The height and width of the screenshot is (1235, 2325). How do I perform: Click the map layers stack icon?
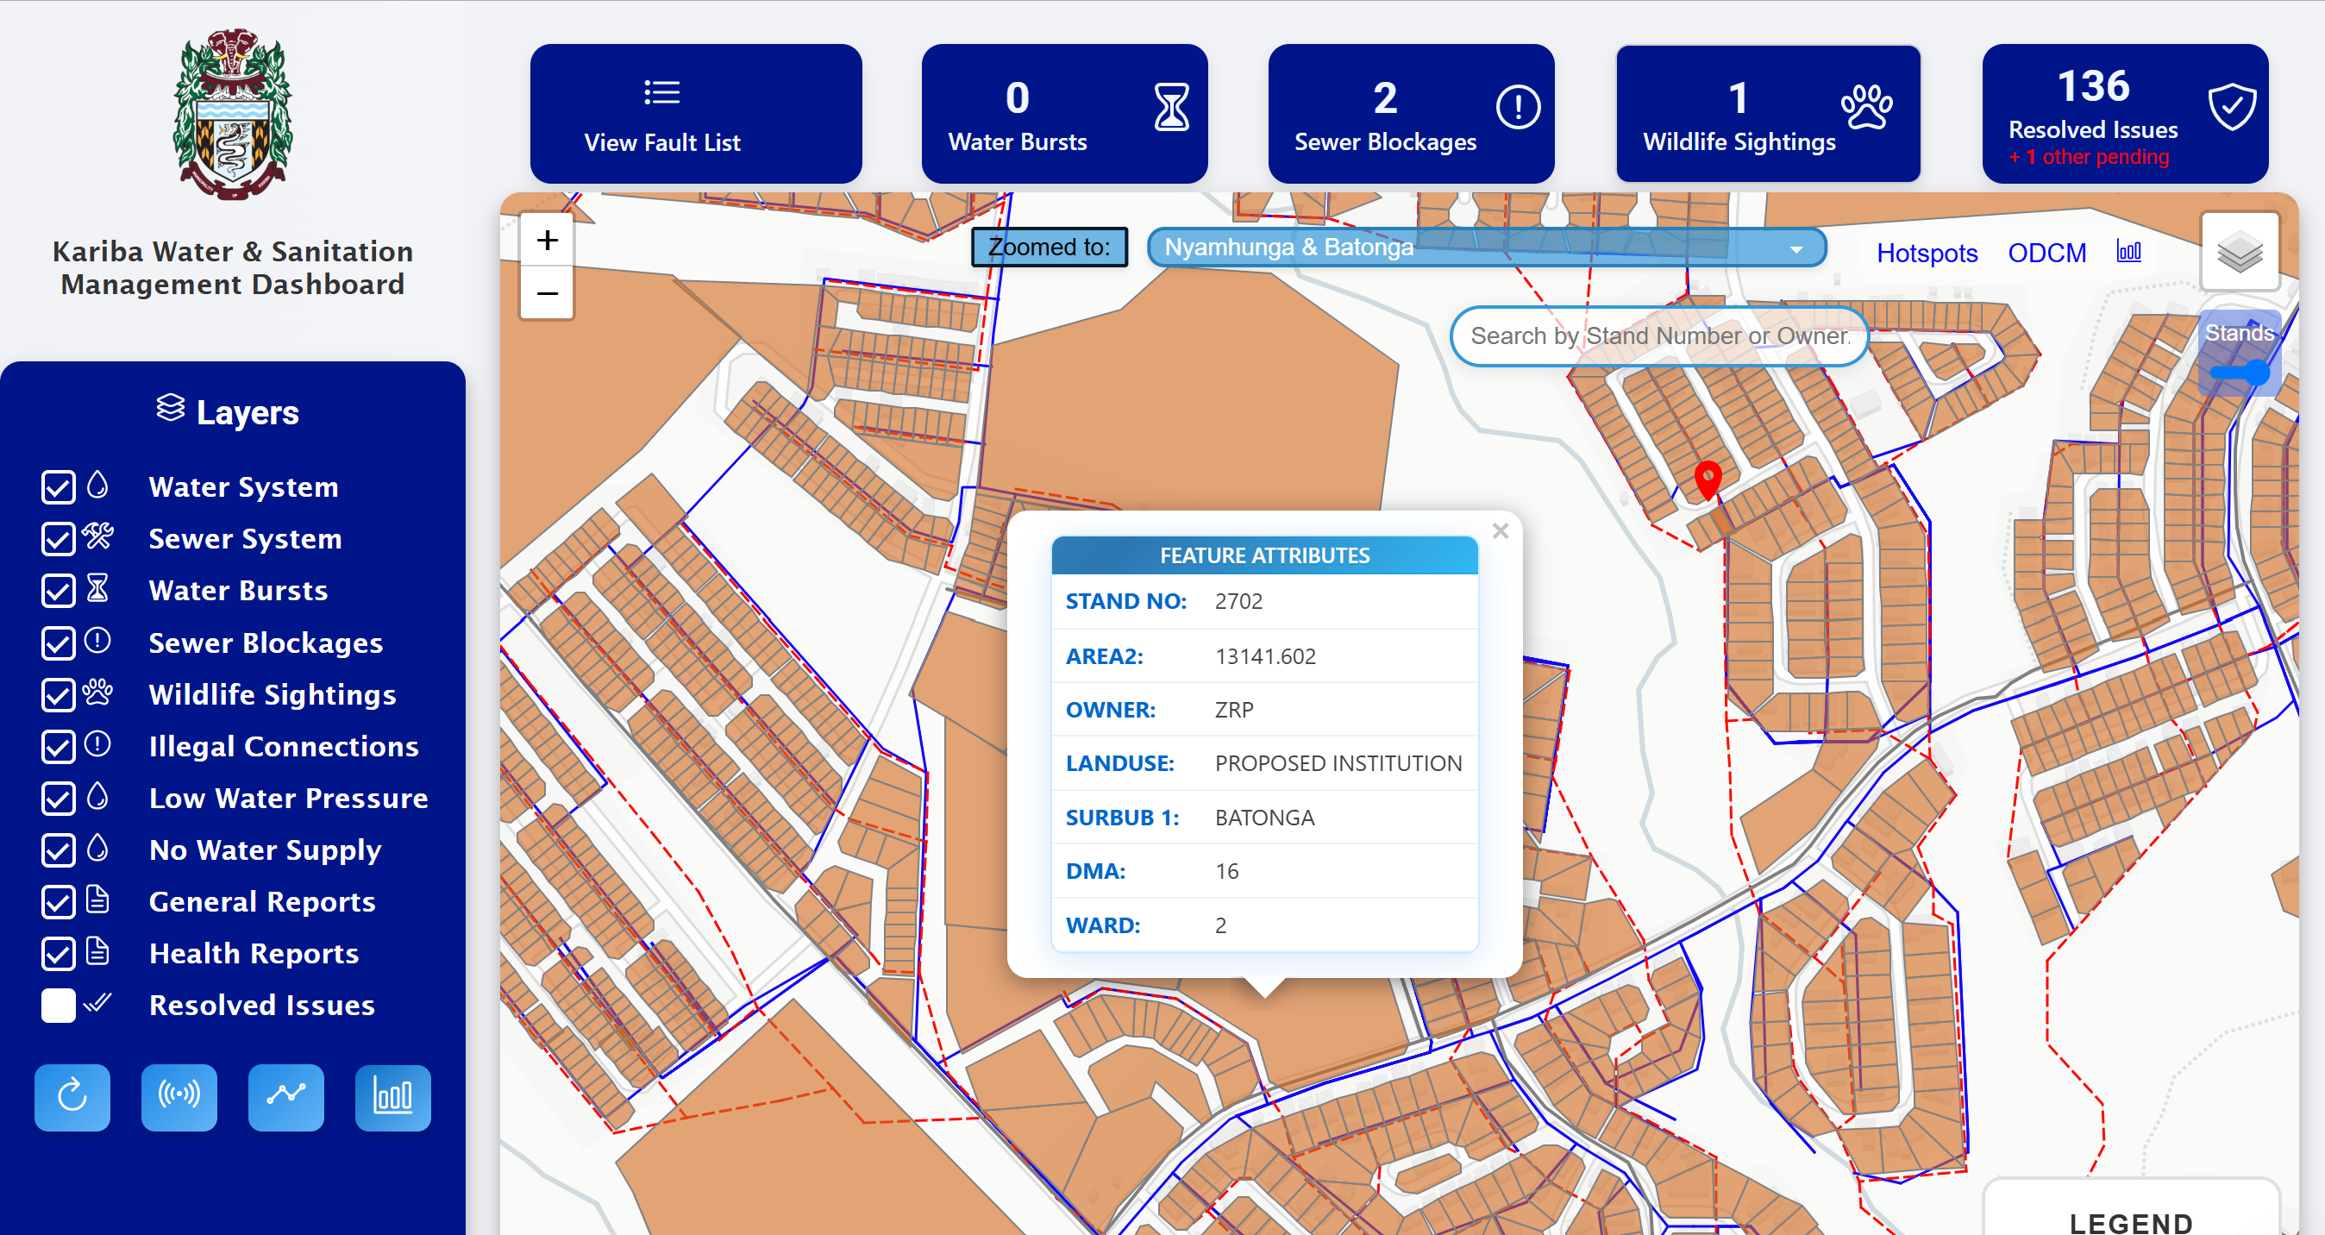tap(2240, 252)
